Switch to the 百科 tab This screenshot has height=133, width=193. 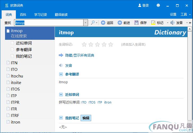pos(23,15)
